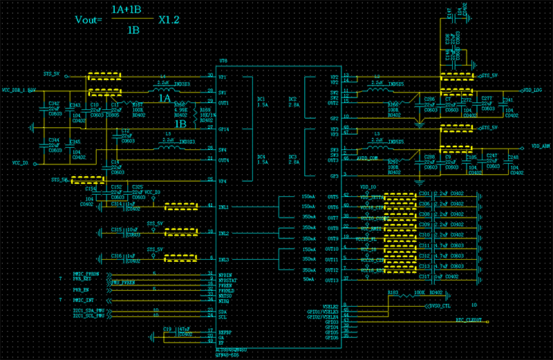The image size is (553, 360).
Task: Click the 'DC3 2.8A' block label
Action: tap(294, 160)
